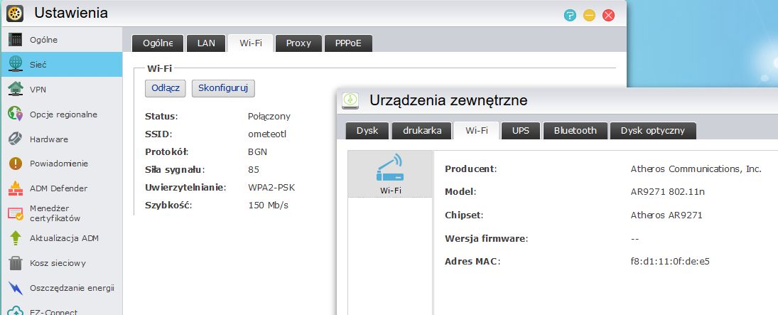Viewport: 778px width, 315px height.
Task: Click the Skonfiguruj button
Action: tap(223, 88)
